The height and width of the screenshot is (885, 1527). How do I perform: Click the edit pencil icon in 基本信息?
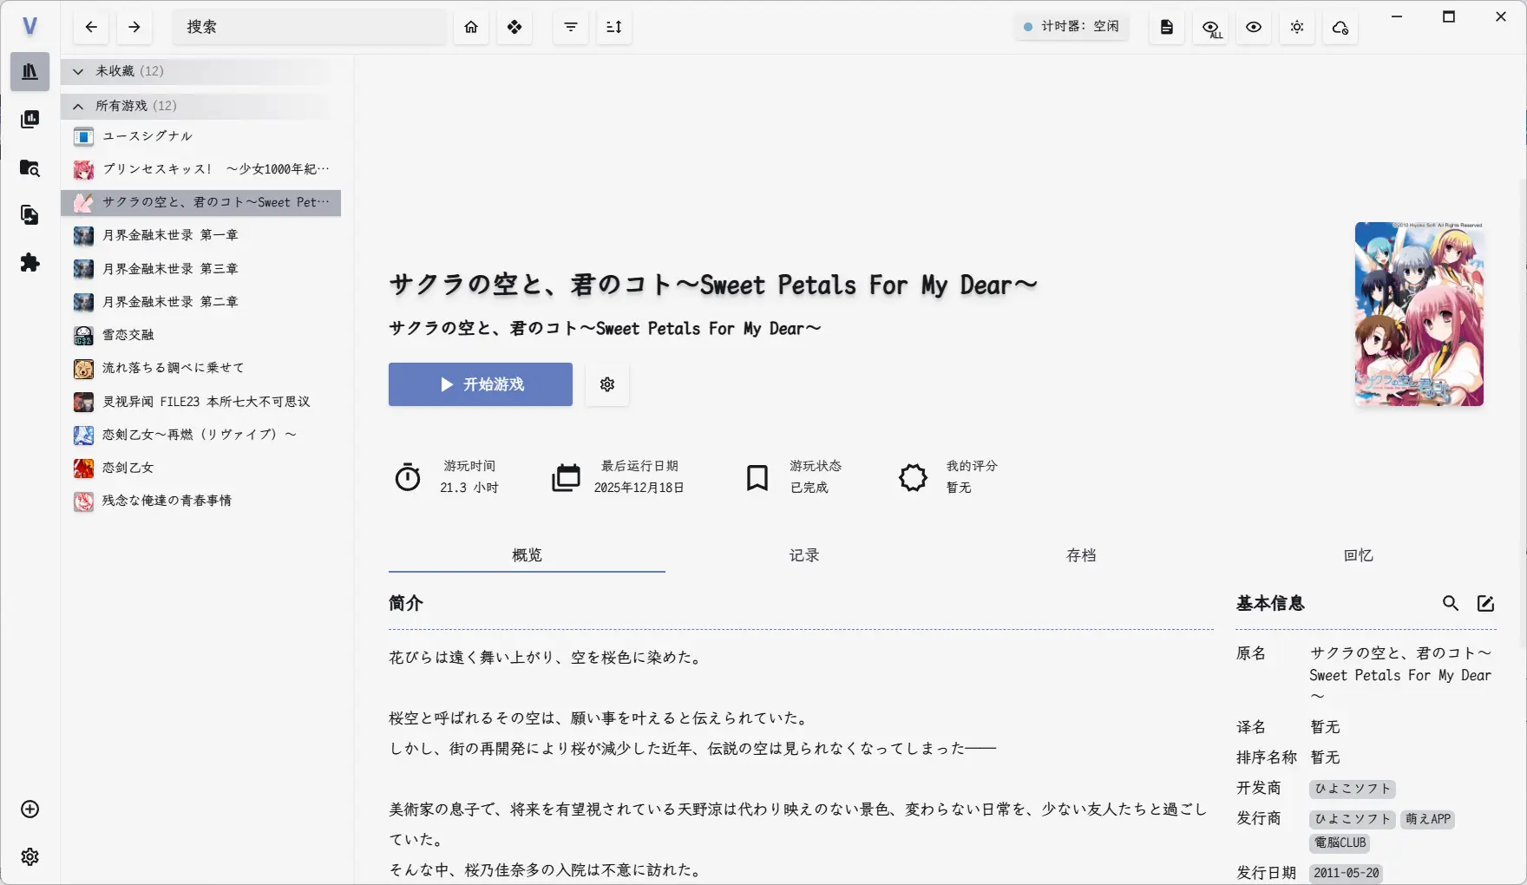tap(1485, 603)
